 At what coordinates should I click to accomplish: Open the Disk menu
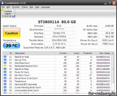31,7
